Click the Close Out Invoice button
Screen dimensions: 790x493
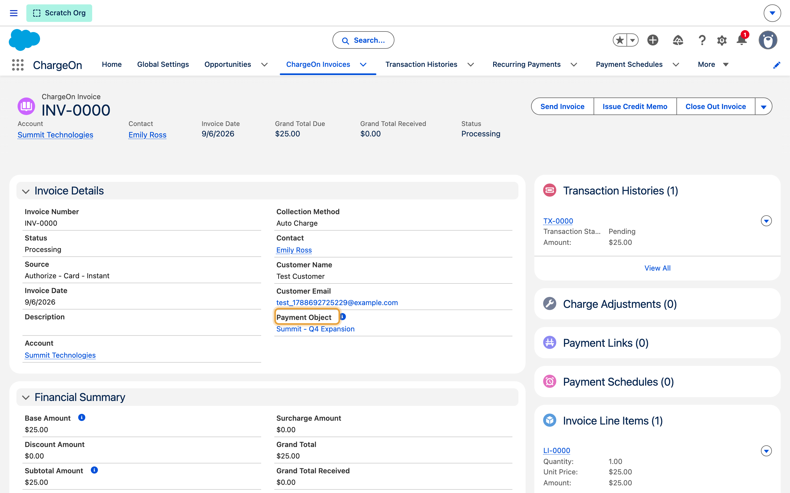(x=716, y=107)
